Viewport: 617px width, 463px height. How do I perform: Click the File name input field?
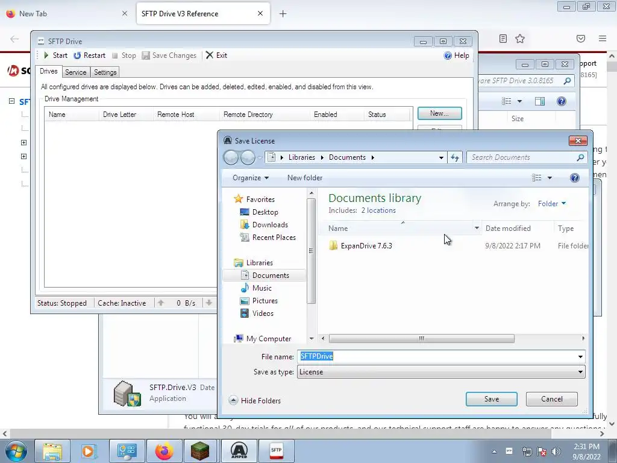(x=437, y=356)
